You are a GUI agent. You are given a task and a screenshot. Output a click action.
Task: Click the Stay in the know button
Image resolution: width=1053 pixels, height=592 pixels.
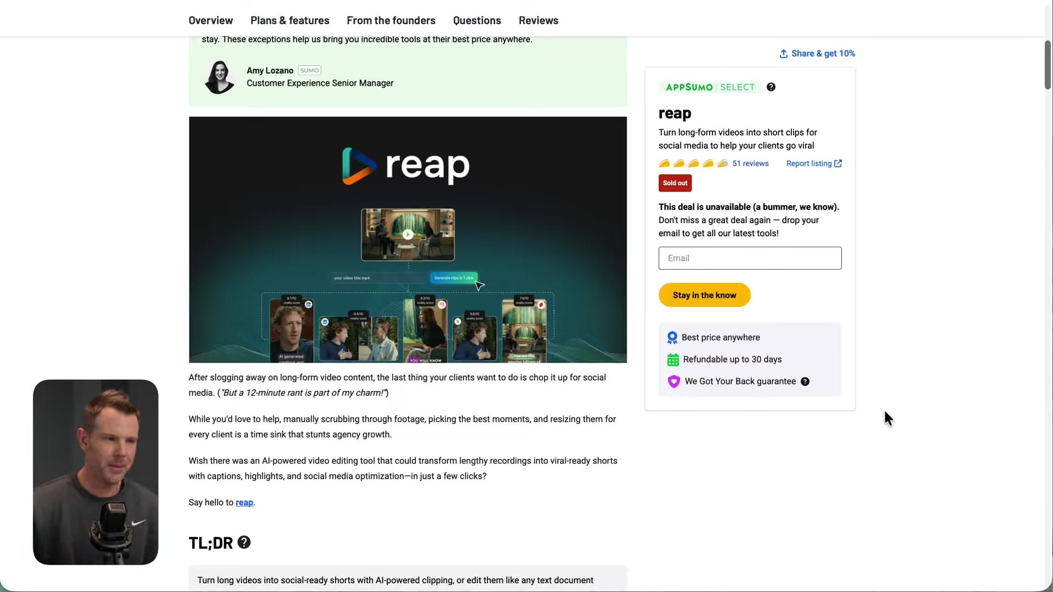pyautogui.click(x=704, y=295)
